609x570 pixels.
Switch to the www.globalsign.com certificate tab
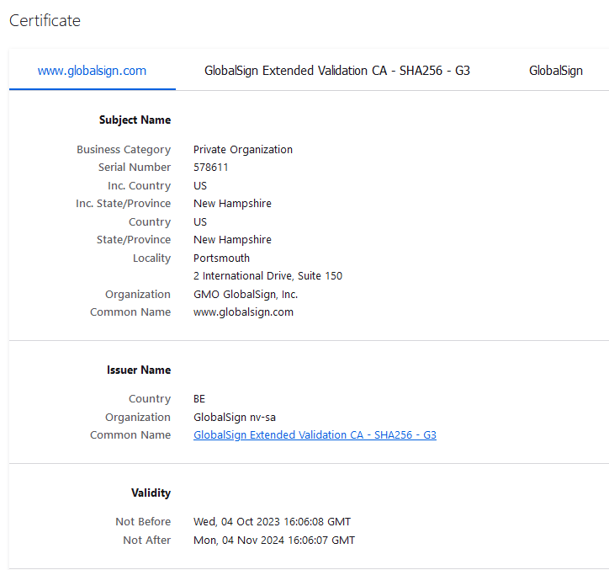92,71
